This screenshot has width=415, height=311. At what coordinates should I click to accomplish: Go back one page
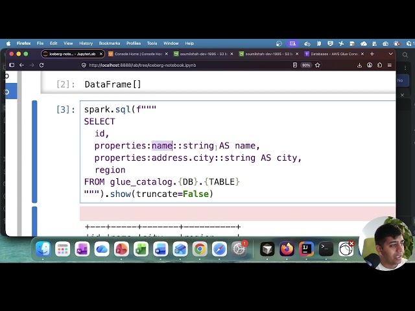coord(21,65)
